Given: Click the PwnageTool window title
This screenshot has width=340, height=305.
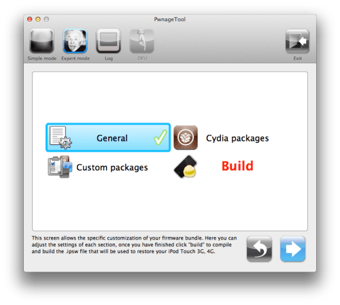Looking at the screenshot, I should [169, 19].
